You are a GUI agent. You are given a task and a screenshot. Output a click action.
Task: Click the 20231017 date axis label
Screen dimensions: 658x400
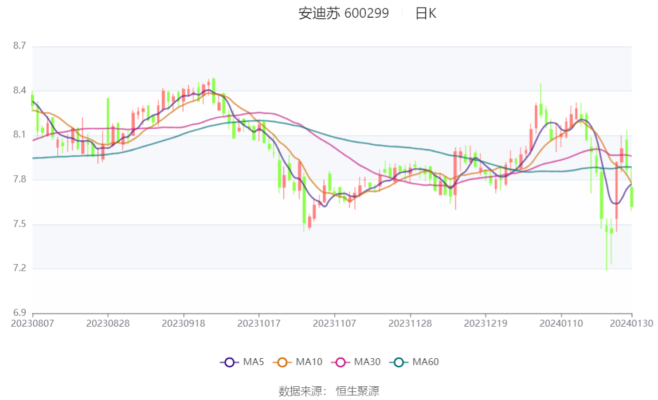point(259,324)
